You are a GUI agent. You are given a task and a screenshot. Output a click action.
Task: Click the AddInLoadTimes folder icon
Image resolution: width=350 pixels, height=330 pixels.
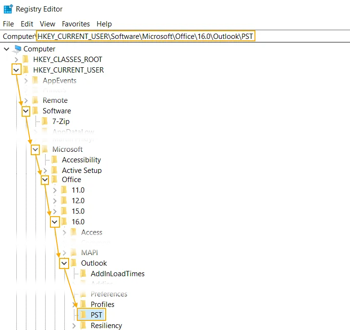83,274
